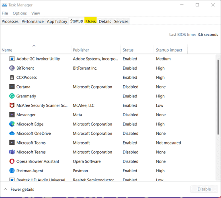Click the BitTorrent Inc. publisher cell

[85, 68]
